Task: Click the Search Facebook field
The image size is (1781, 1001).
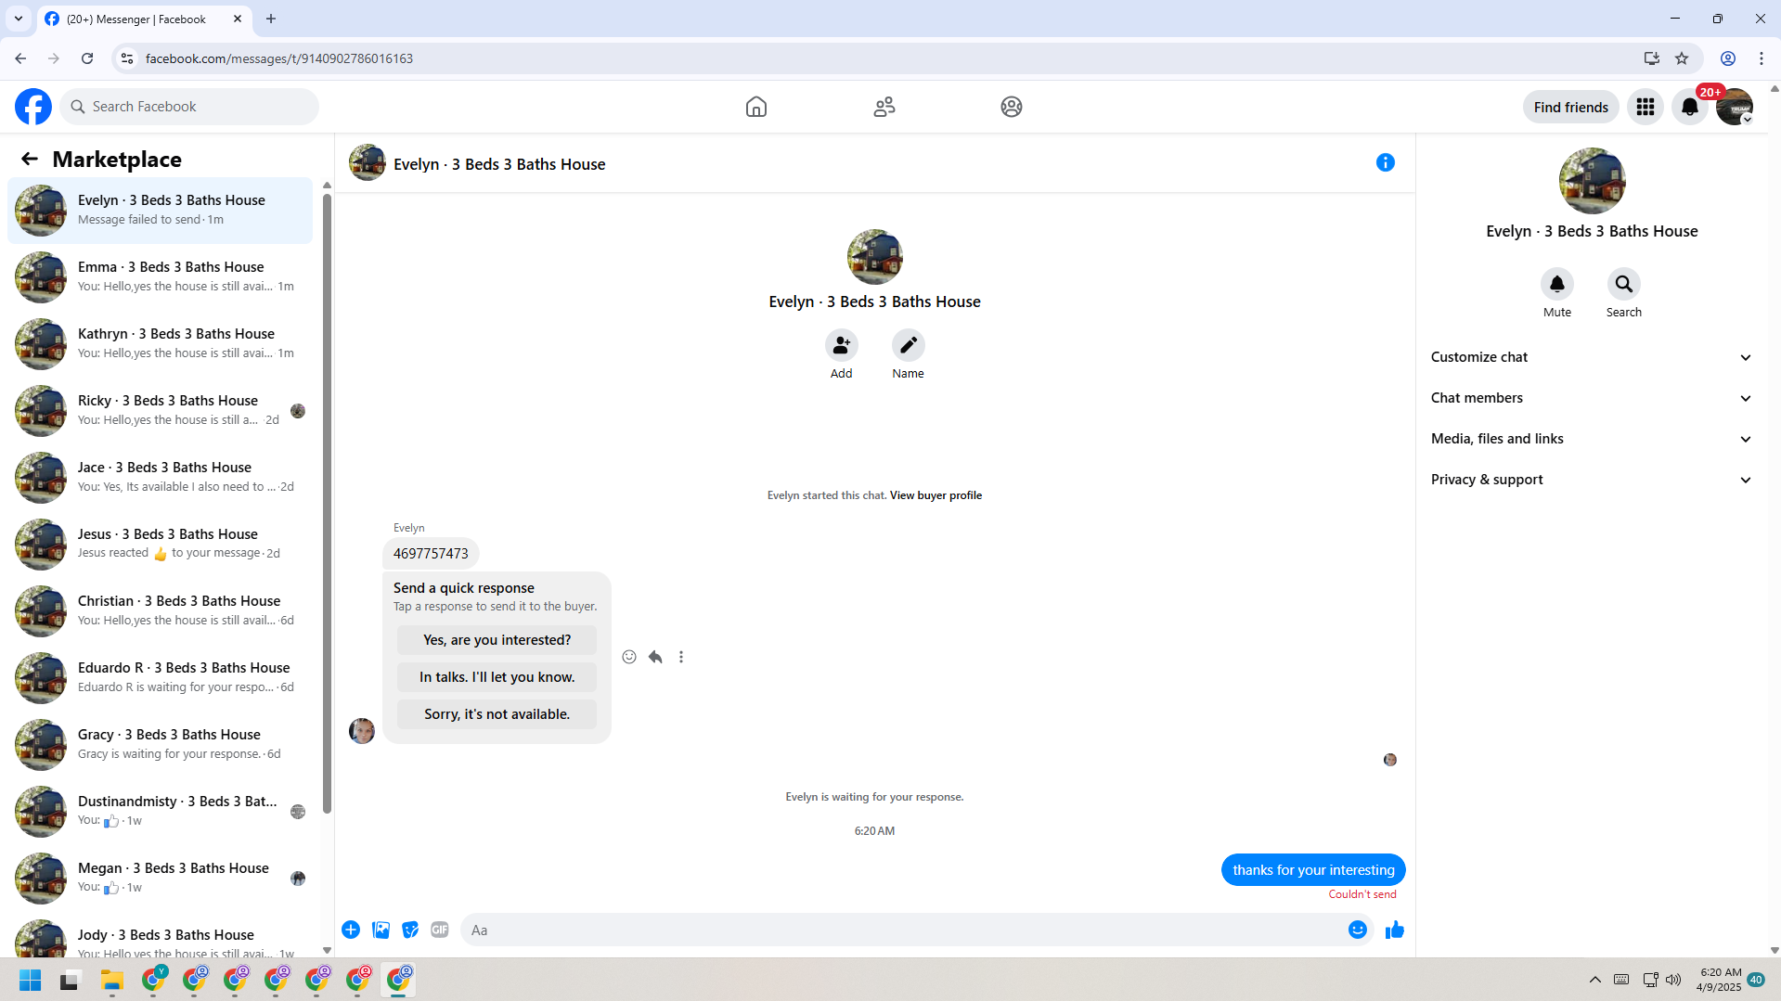Action: [x=189, y=107]
